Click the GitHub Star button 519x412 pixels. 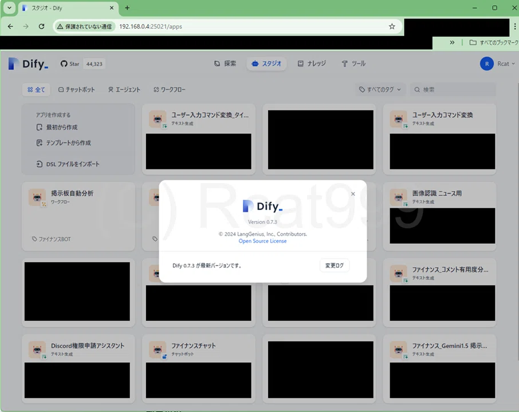(70, 64)
